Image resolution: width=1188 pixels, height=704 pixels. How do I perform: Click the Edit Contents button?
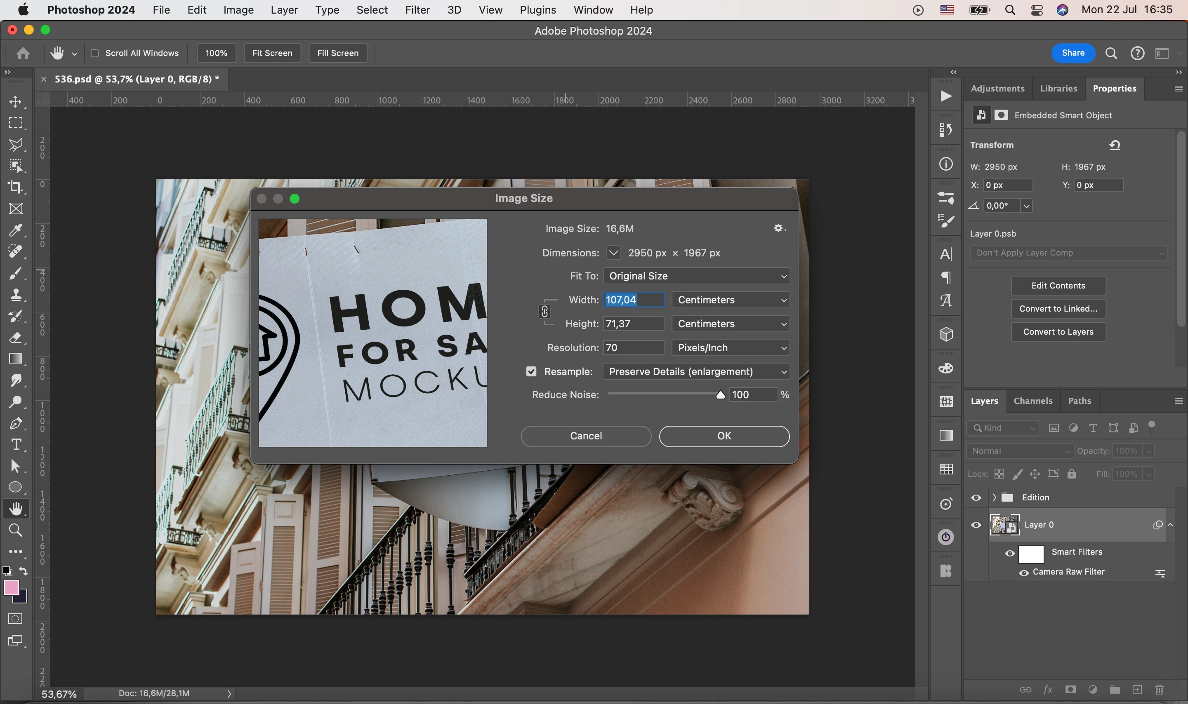[x=1058, y=286]
